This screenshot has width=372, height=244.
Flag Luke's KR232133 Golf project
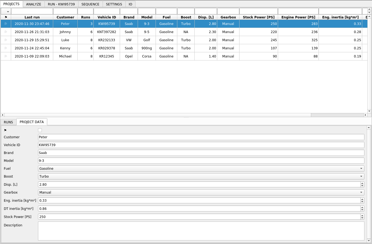(x=6, y=40)
